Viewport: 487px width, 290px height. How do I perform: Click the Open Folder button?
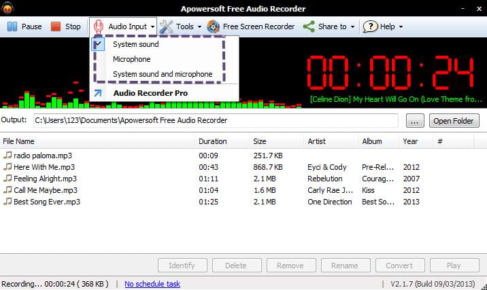(x=454, y=121)
